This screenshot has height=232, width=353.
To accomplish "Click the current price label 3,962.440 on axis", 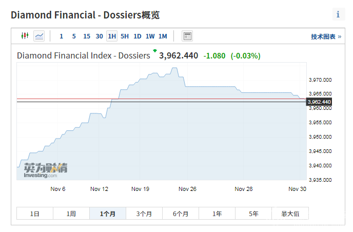I will coord(319,102).
